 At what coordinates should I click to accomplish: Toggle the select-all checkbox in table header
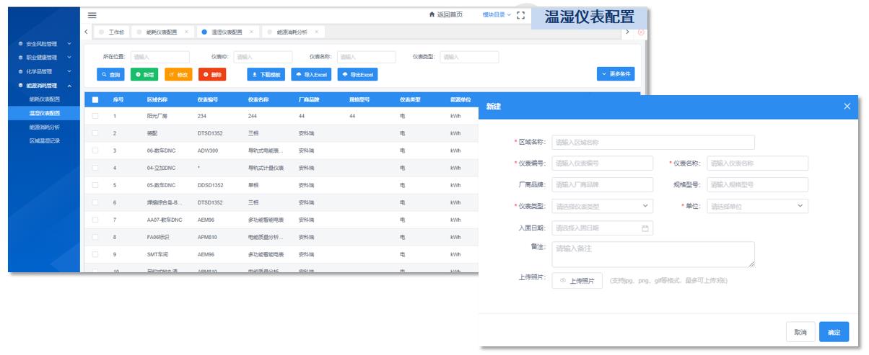(x=95, y=99)
